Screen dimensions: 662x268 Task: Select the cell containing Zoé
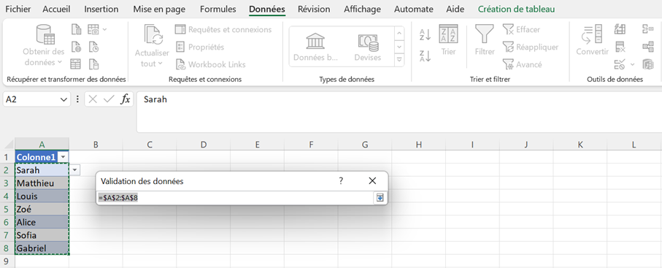[x=42, y=210]
